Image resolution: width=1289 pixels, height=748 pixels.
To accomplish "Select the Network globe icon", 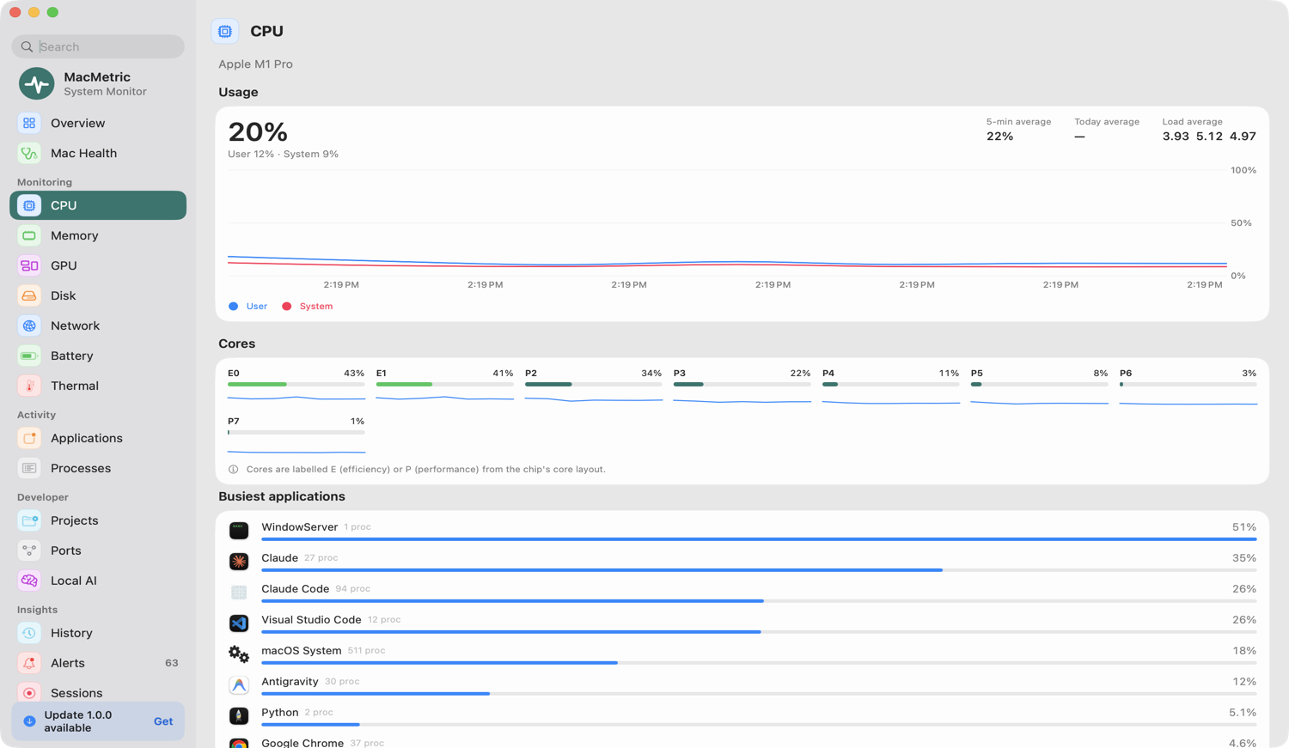I will click(x=29, y=325).
